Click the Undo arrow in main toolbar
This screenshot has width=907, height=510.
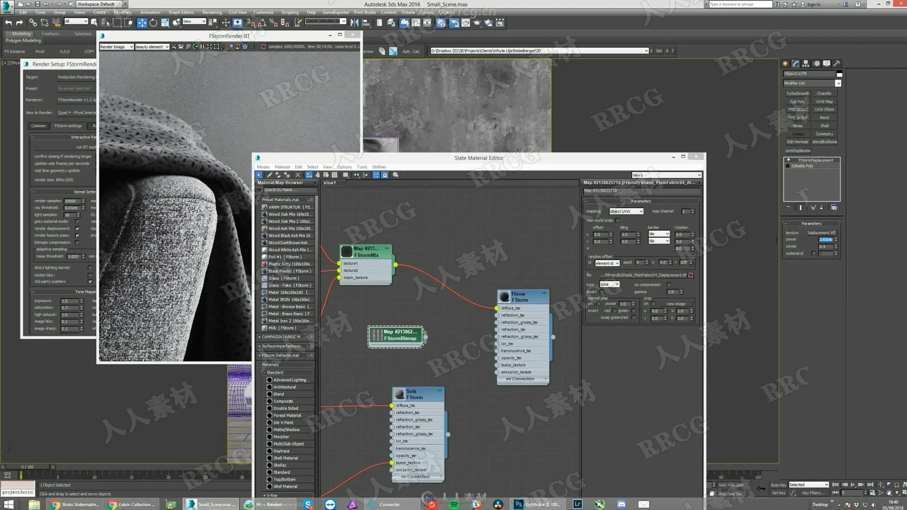click(9, 23)
